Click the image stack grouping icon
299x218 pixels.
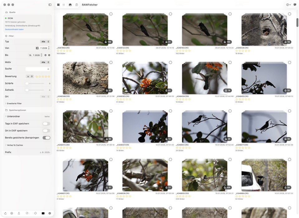(x=70, y=5)
